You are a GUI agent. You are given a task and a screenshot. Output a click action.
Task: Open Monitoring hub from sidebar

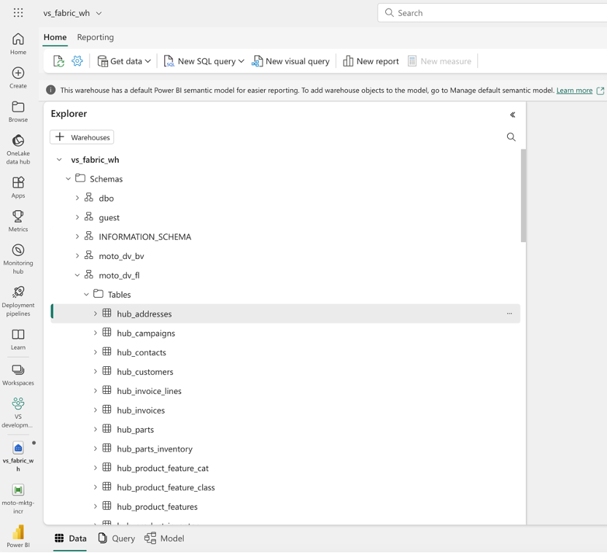click(18, 250)
